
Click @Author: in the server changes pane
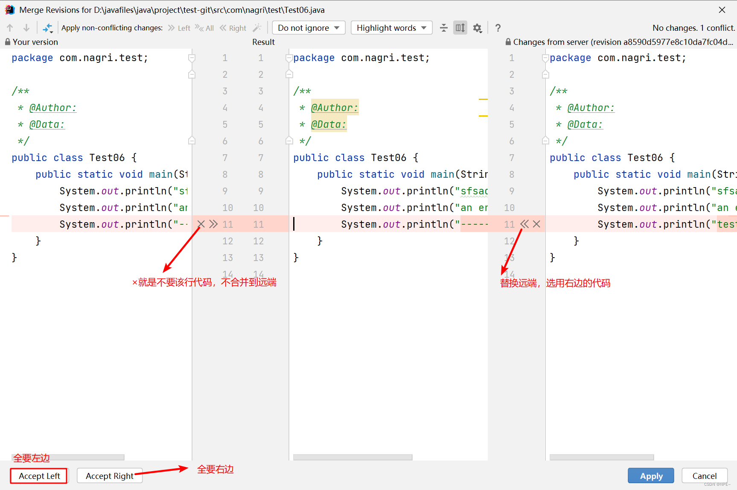(x=591, y=108)
